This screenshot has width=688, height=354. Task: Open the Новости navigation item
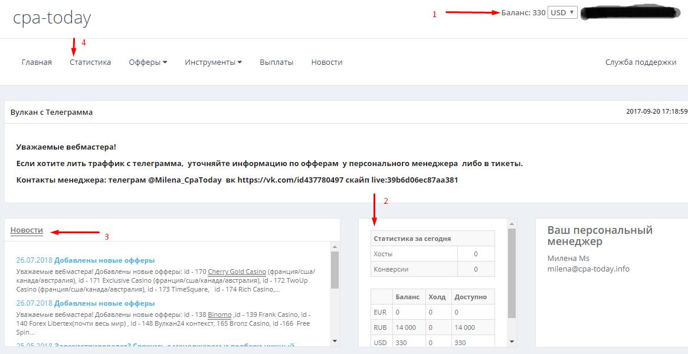click(326, 61)
